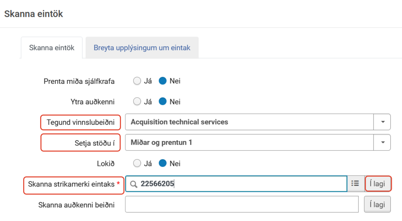Click the Tegund vinnslubeiðni label
This screenshot has height=221, width=402.
tap(81, 122)
